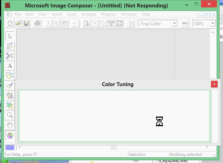Restore the Untitled document window
This screenshot has width=223, height=163.
pos(207,15)
